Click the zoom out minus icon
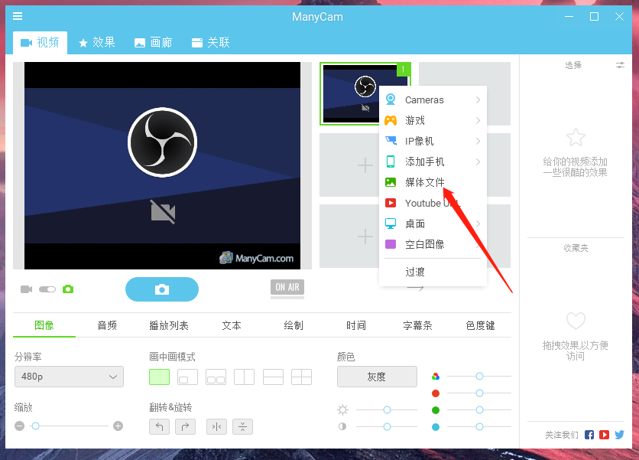 (x=20, y=426)
